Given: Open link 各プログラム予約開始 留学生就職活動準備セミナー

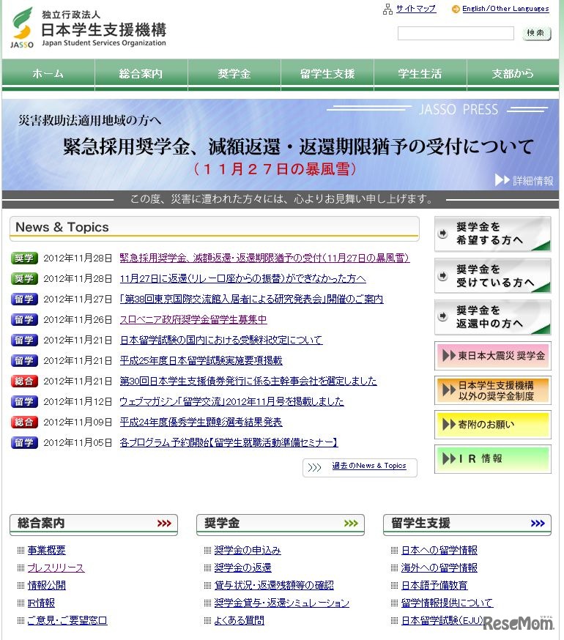Looking at the screenshot, I should pyautogui.click(x=229, y=442).
